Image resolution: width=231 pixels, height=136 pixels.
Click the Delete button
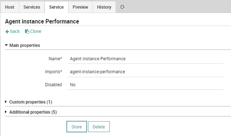click(99, 127)
